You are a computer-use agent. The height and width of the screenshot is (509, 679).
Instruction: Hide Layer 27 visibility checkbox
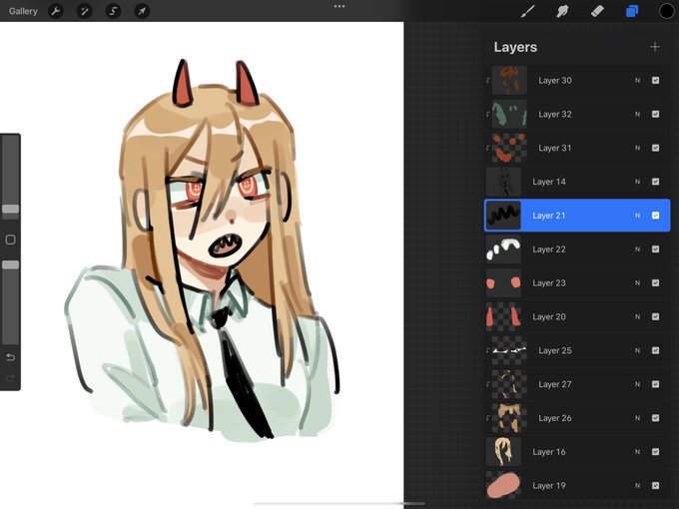655,384
